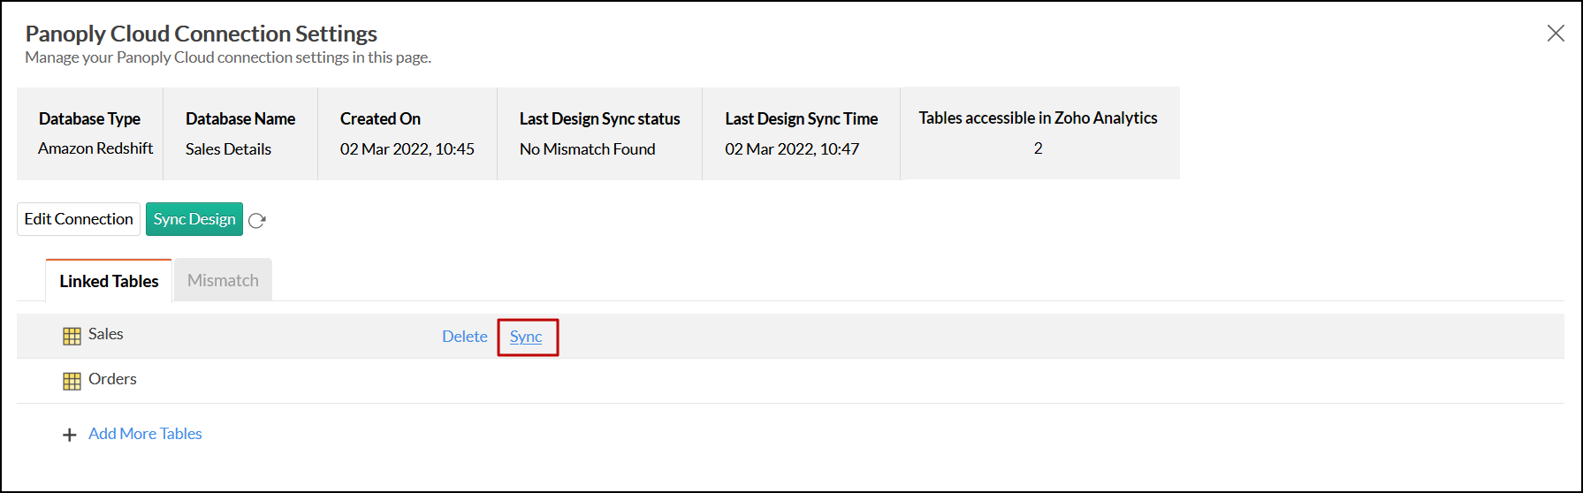Click the Orders table grid icon
Viewport: 1583px width, 493px height.
(72, 381)
